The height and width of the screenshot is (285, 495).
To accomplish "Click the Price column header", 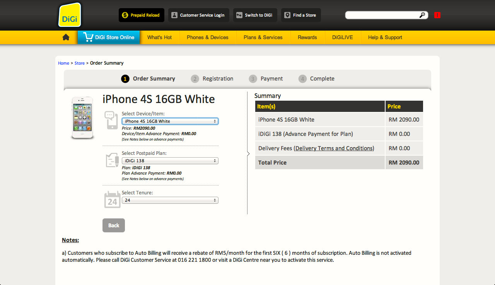I will tap(404, 106).
